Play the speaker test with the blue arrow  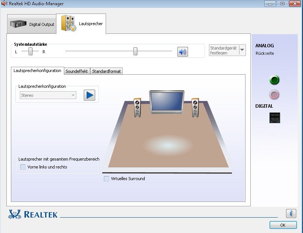[89, 95]
